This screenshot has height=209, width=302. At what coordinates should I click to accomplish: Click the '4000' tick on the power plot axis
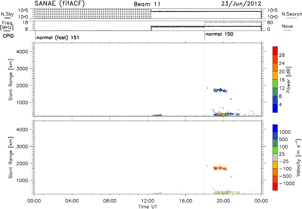(x=22, y=52)
